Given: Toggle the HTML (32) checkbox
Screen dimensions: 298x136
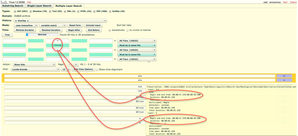Looking at the screenshot, I should coord(79,12).
